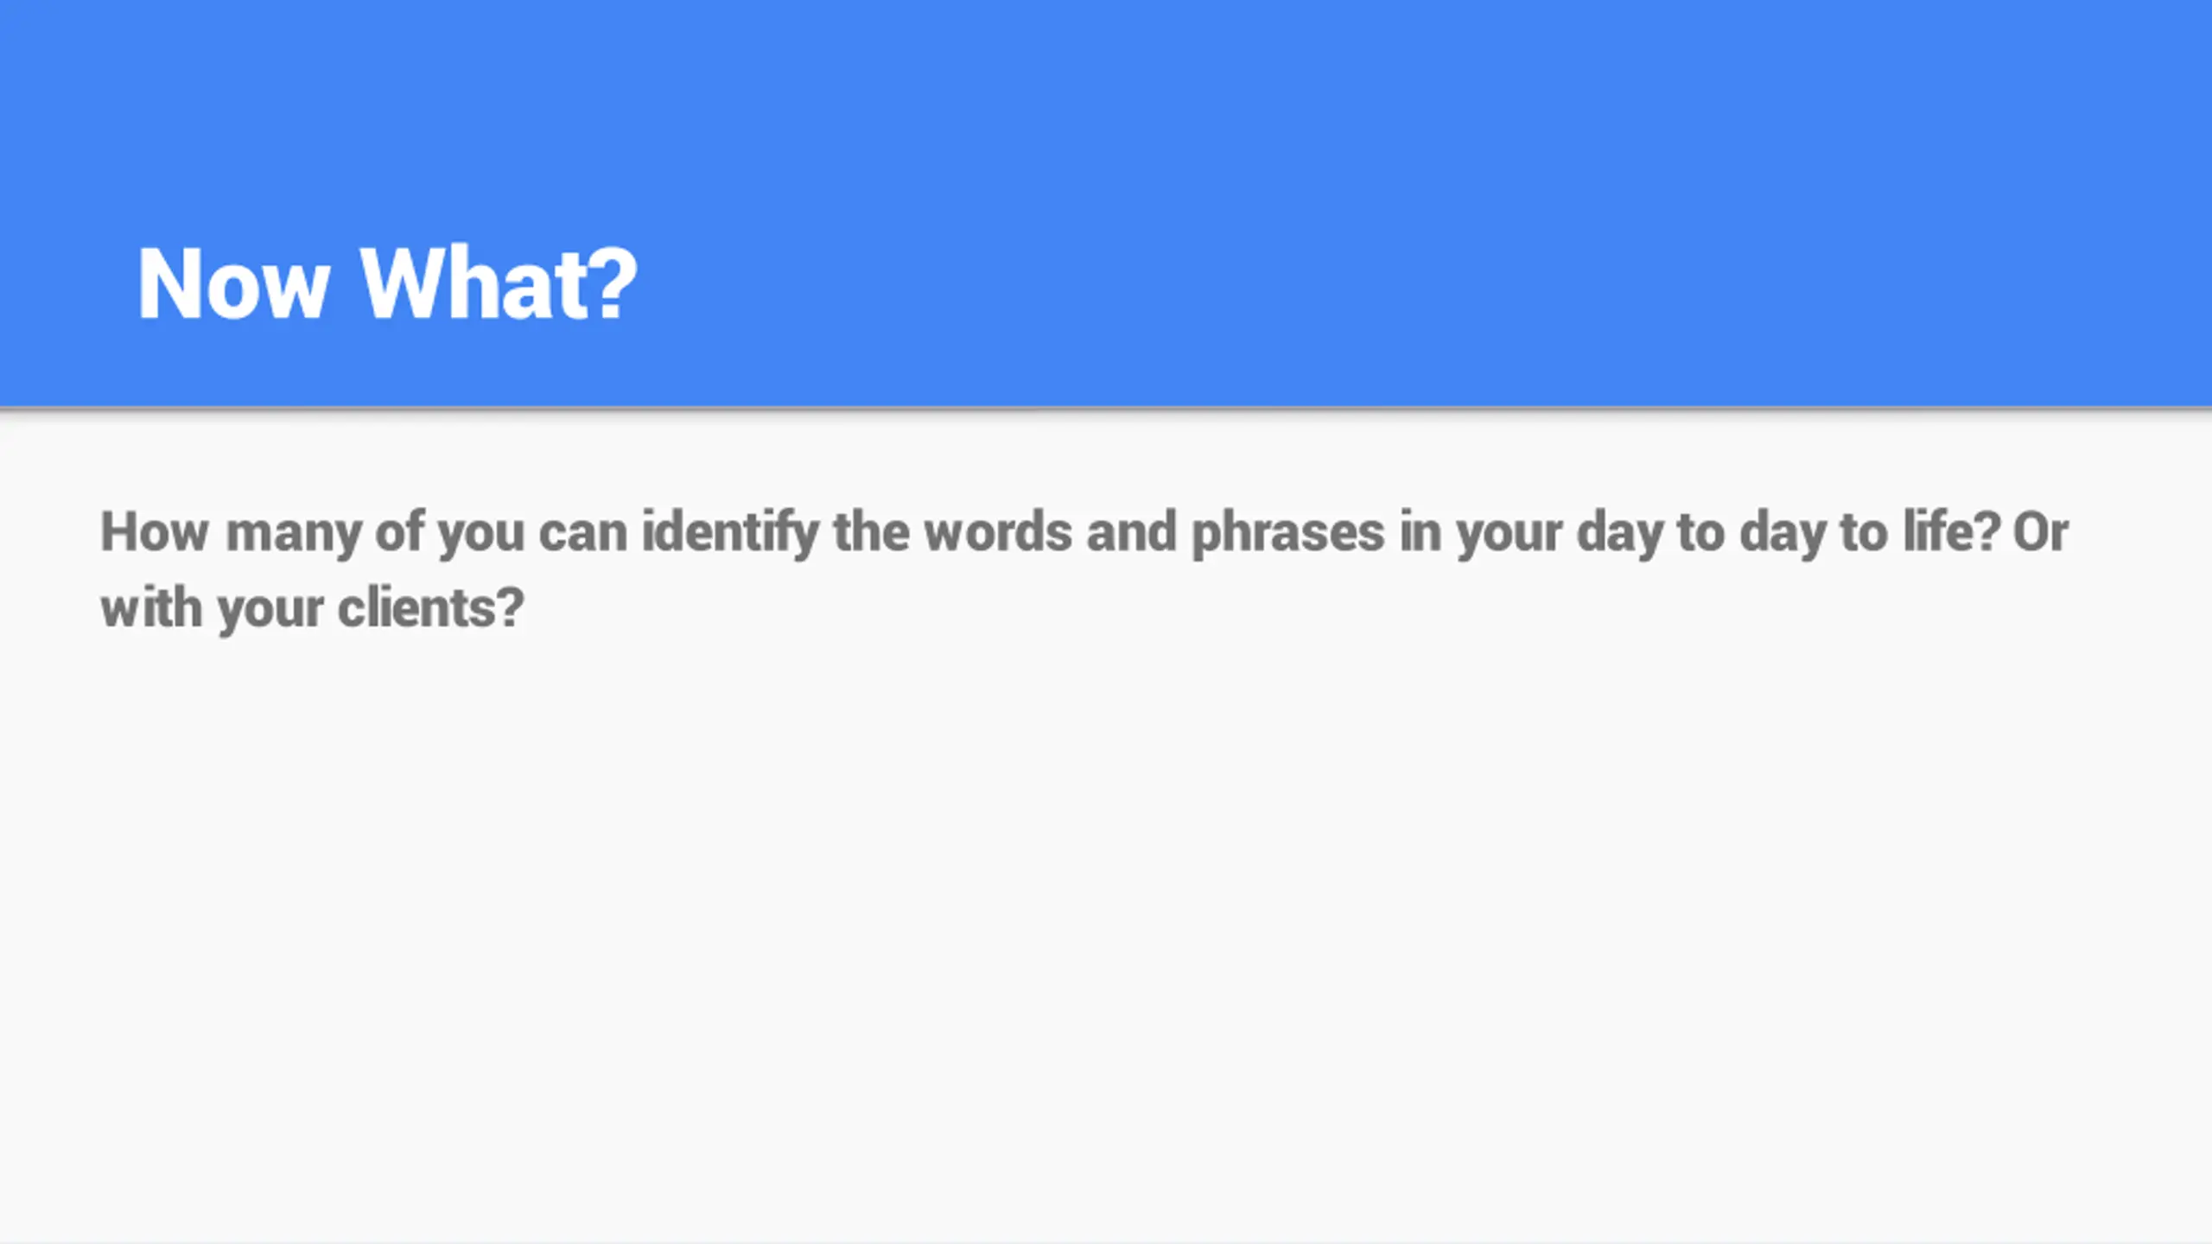Click the word "and" between words and phrases

click(x=1132, y=531)
